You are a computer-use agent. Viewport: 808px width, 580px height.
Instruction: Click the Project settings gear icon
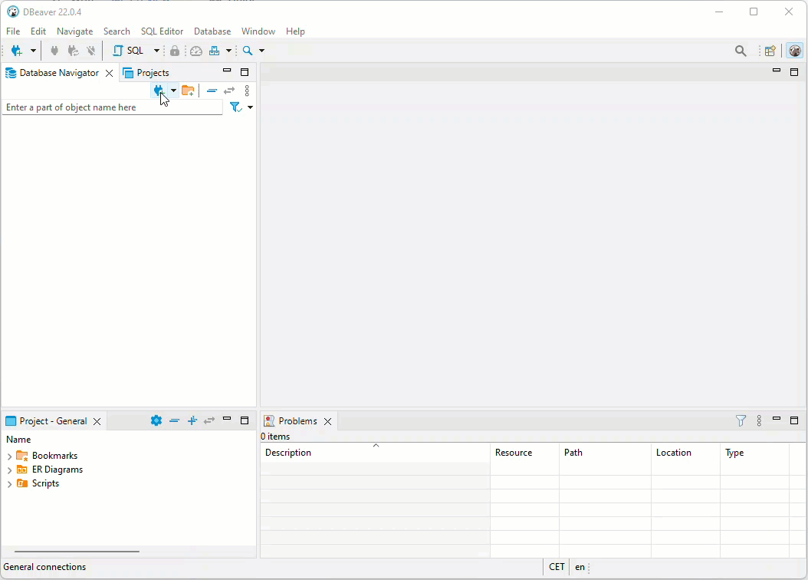(156, 420)
